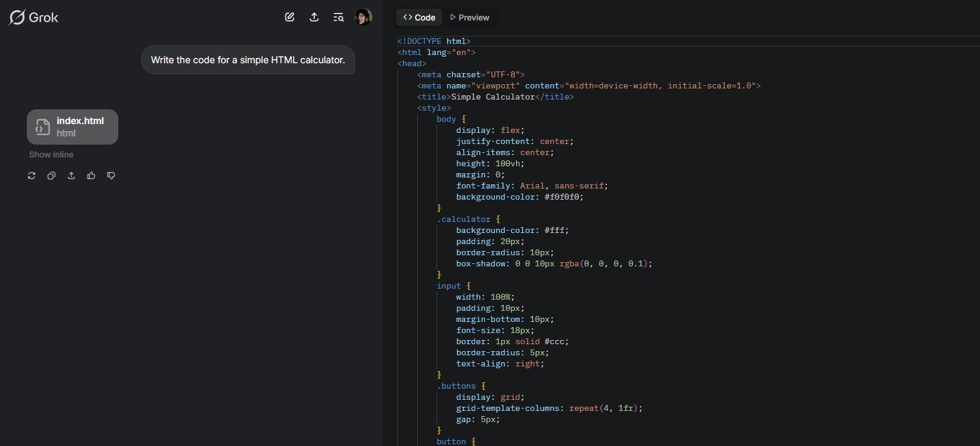This screenshot has width=980, height=446.
Task: Open the user profile avatar
Action: [x=363, y=17]
